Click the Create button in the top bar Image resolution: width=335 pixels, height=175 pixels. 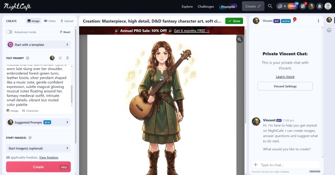point(253,6)
